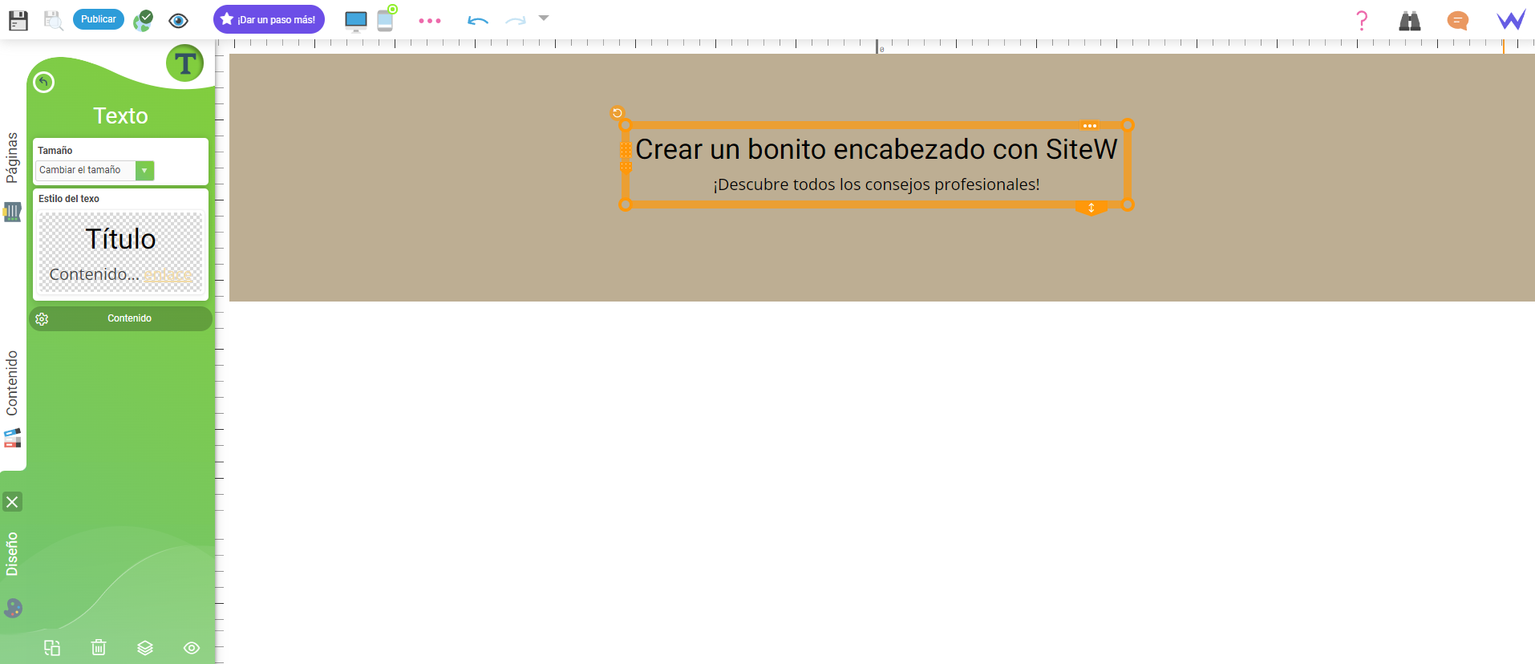Click the rotate handle on text block
1535x664 pixels.
pyautogui.click(x=617, y=113)
